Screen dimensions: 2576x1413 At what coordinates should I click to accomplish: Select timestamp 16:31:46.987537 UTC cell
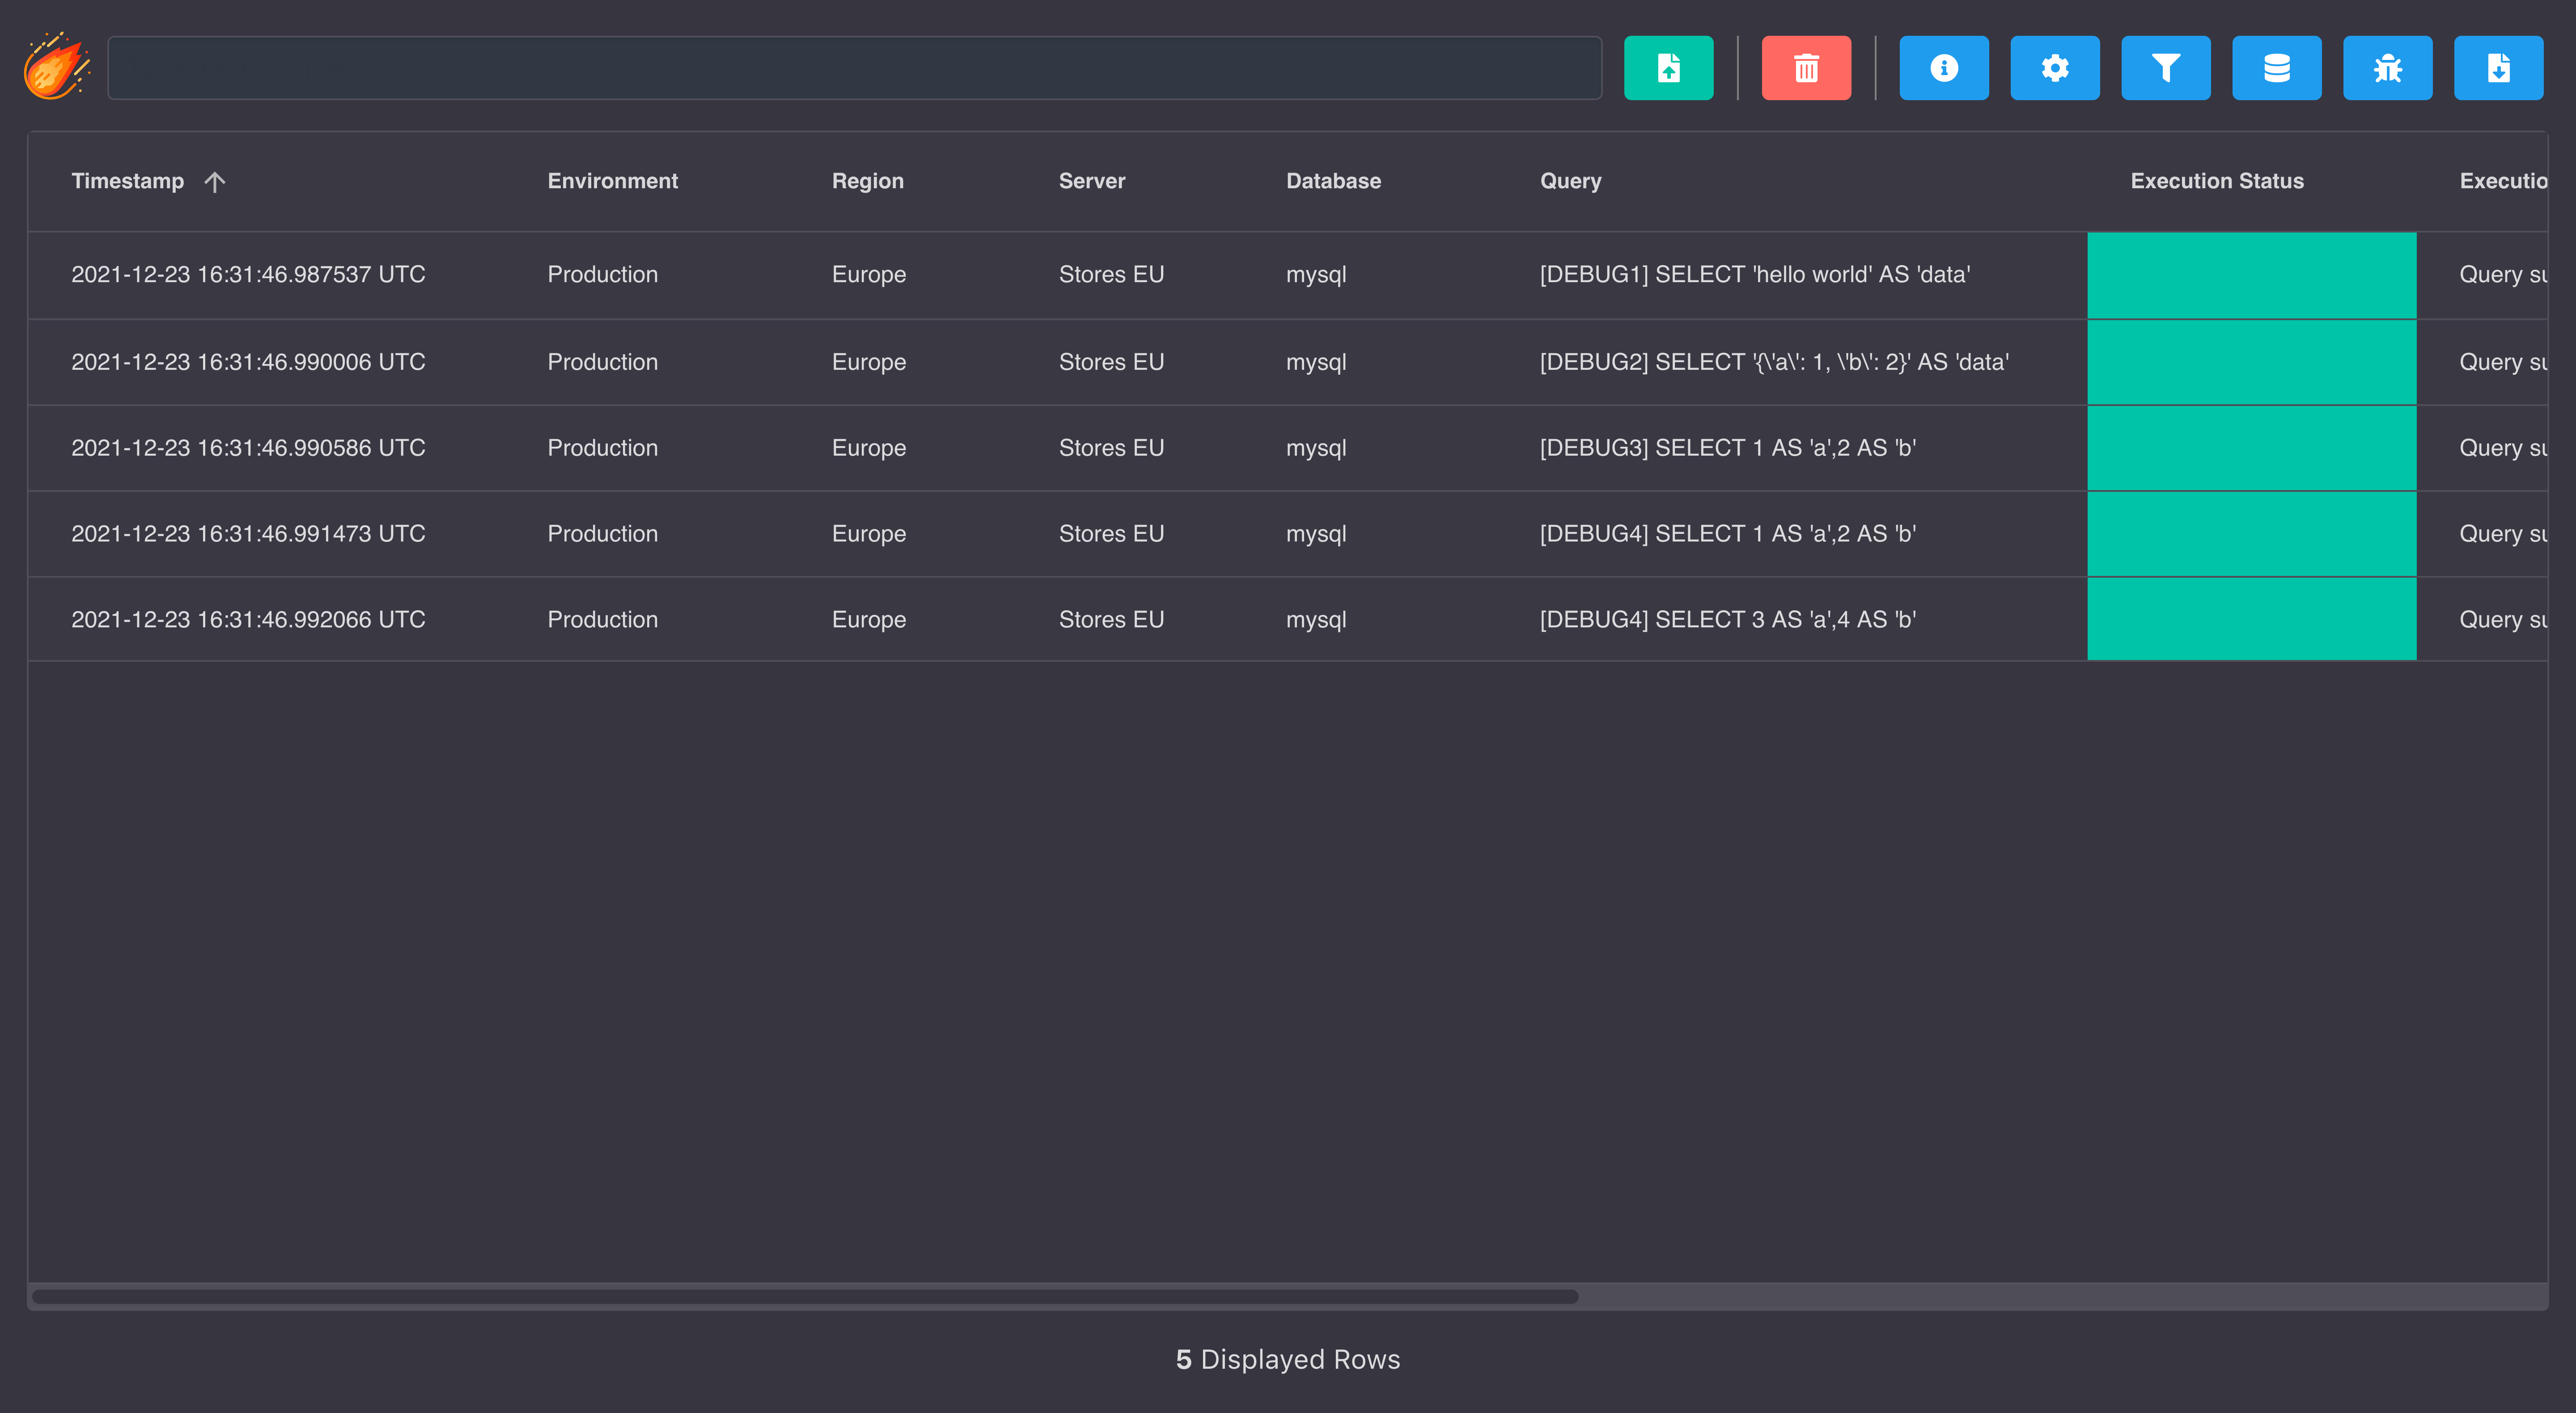248,275
